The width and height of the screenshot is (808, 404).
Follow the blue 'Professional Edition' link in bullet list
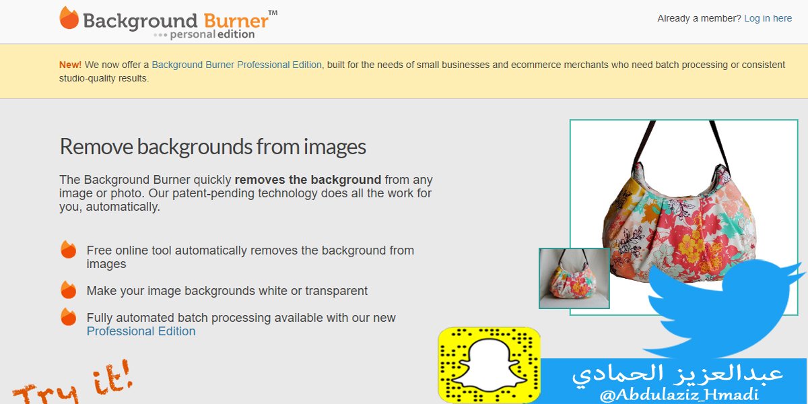141,331
